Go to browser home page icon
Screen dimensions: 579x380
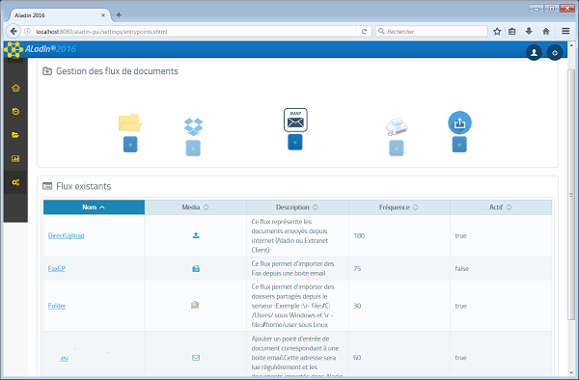tap(546, 32)
